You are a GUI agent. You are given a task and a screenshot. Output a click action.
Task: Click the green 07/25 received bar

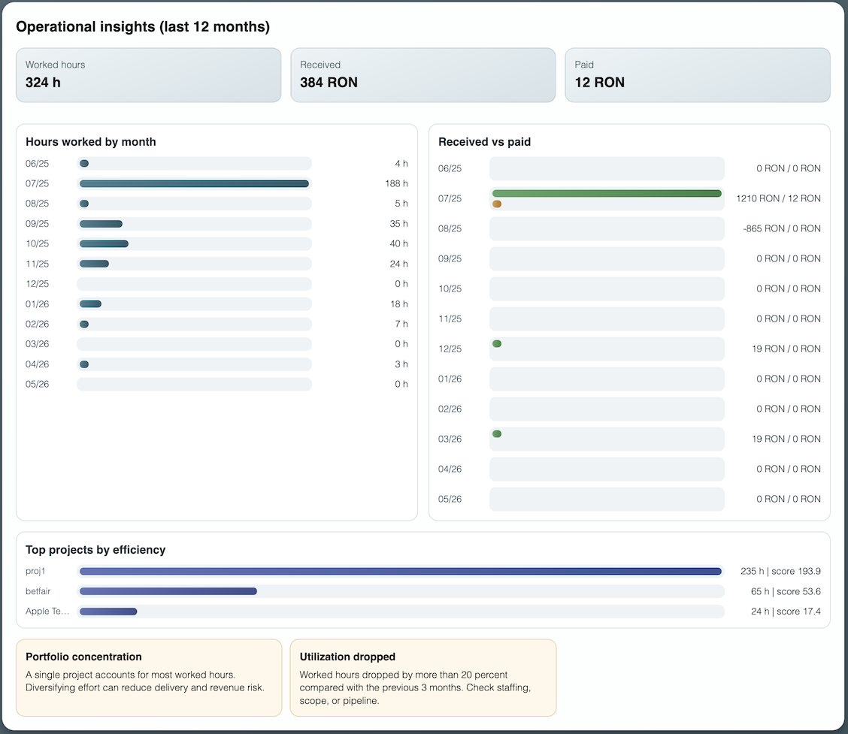pos(607,194)
